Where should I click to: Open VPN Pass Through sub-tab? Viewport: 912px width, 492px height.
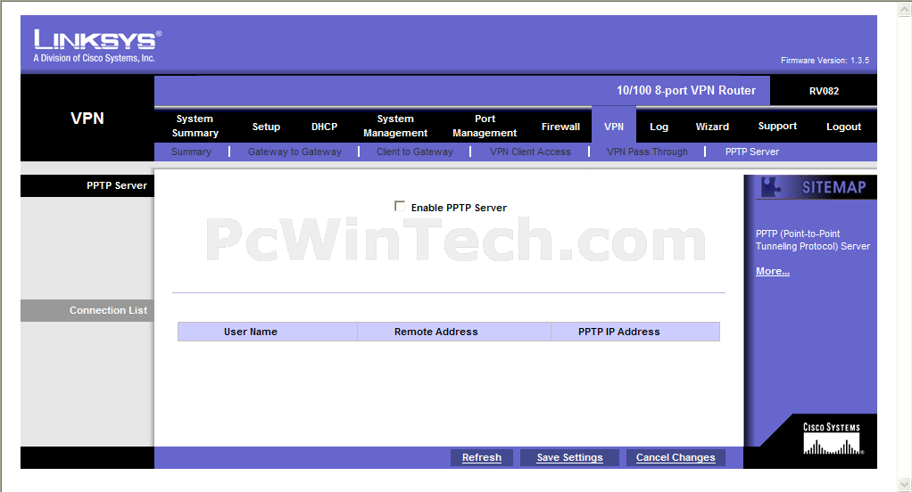647,152
